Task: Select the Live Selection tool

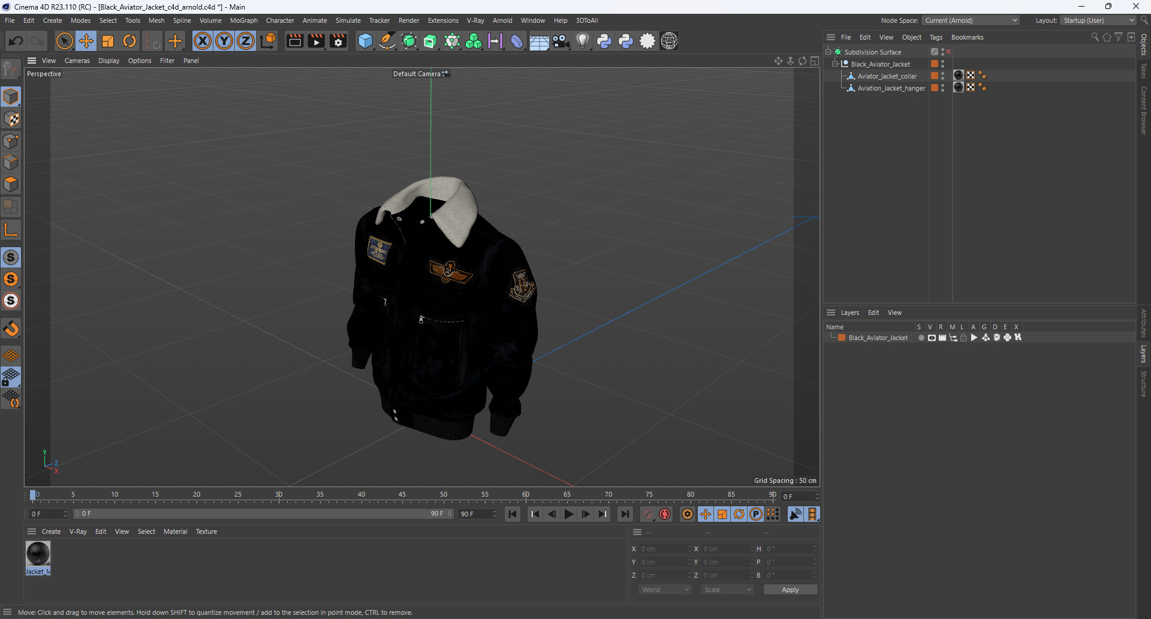Action: coord(64,41)
